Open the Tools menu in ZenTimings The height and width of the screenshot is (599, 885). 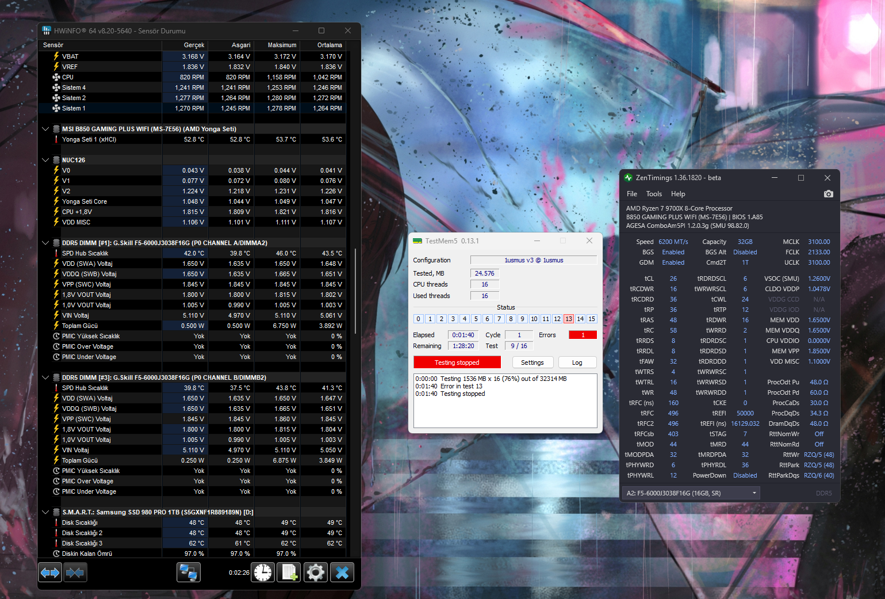[x=654, y=194]
